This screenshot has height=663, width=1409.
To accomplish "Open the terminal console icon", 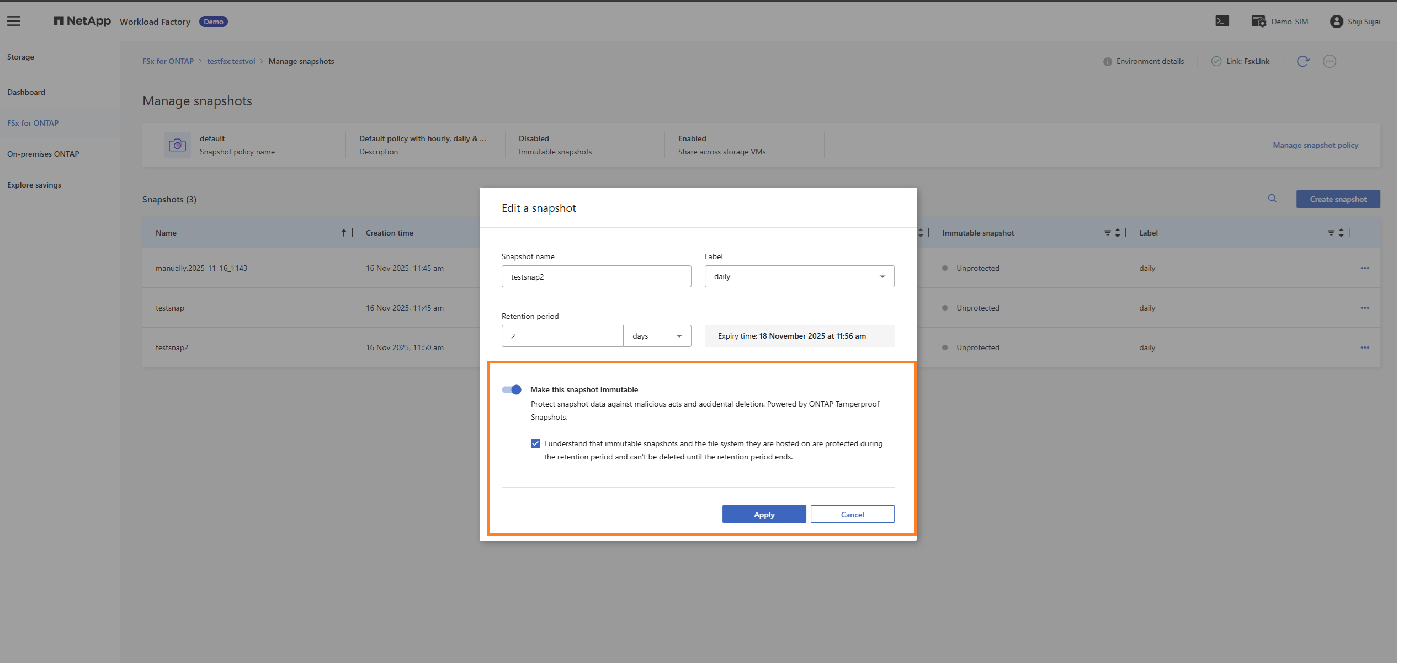I will [x=1222, y=21].
